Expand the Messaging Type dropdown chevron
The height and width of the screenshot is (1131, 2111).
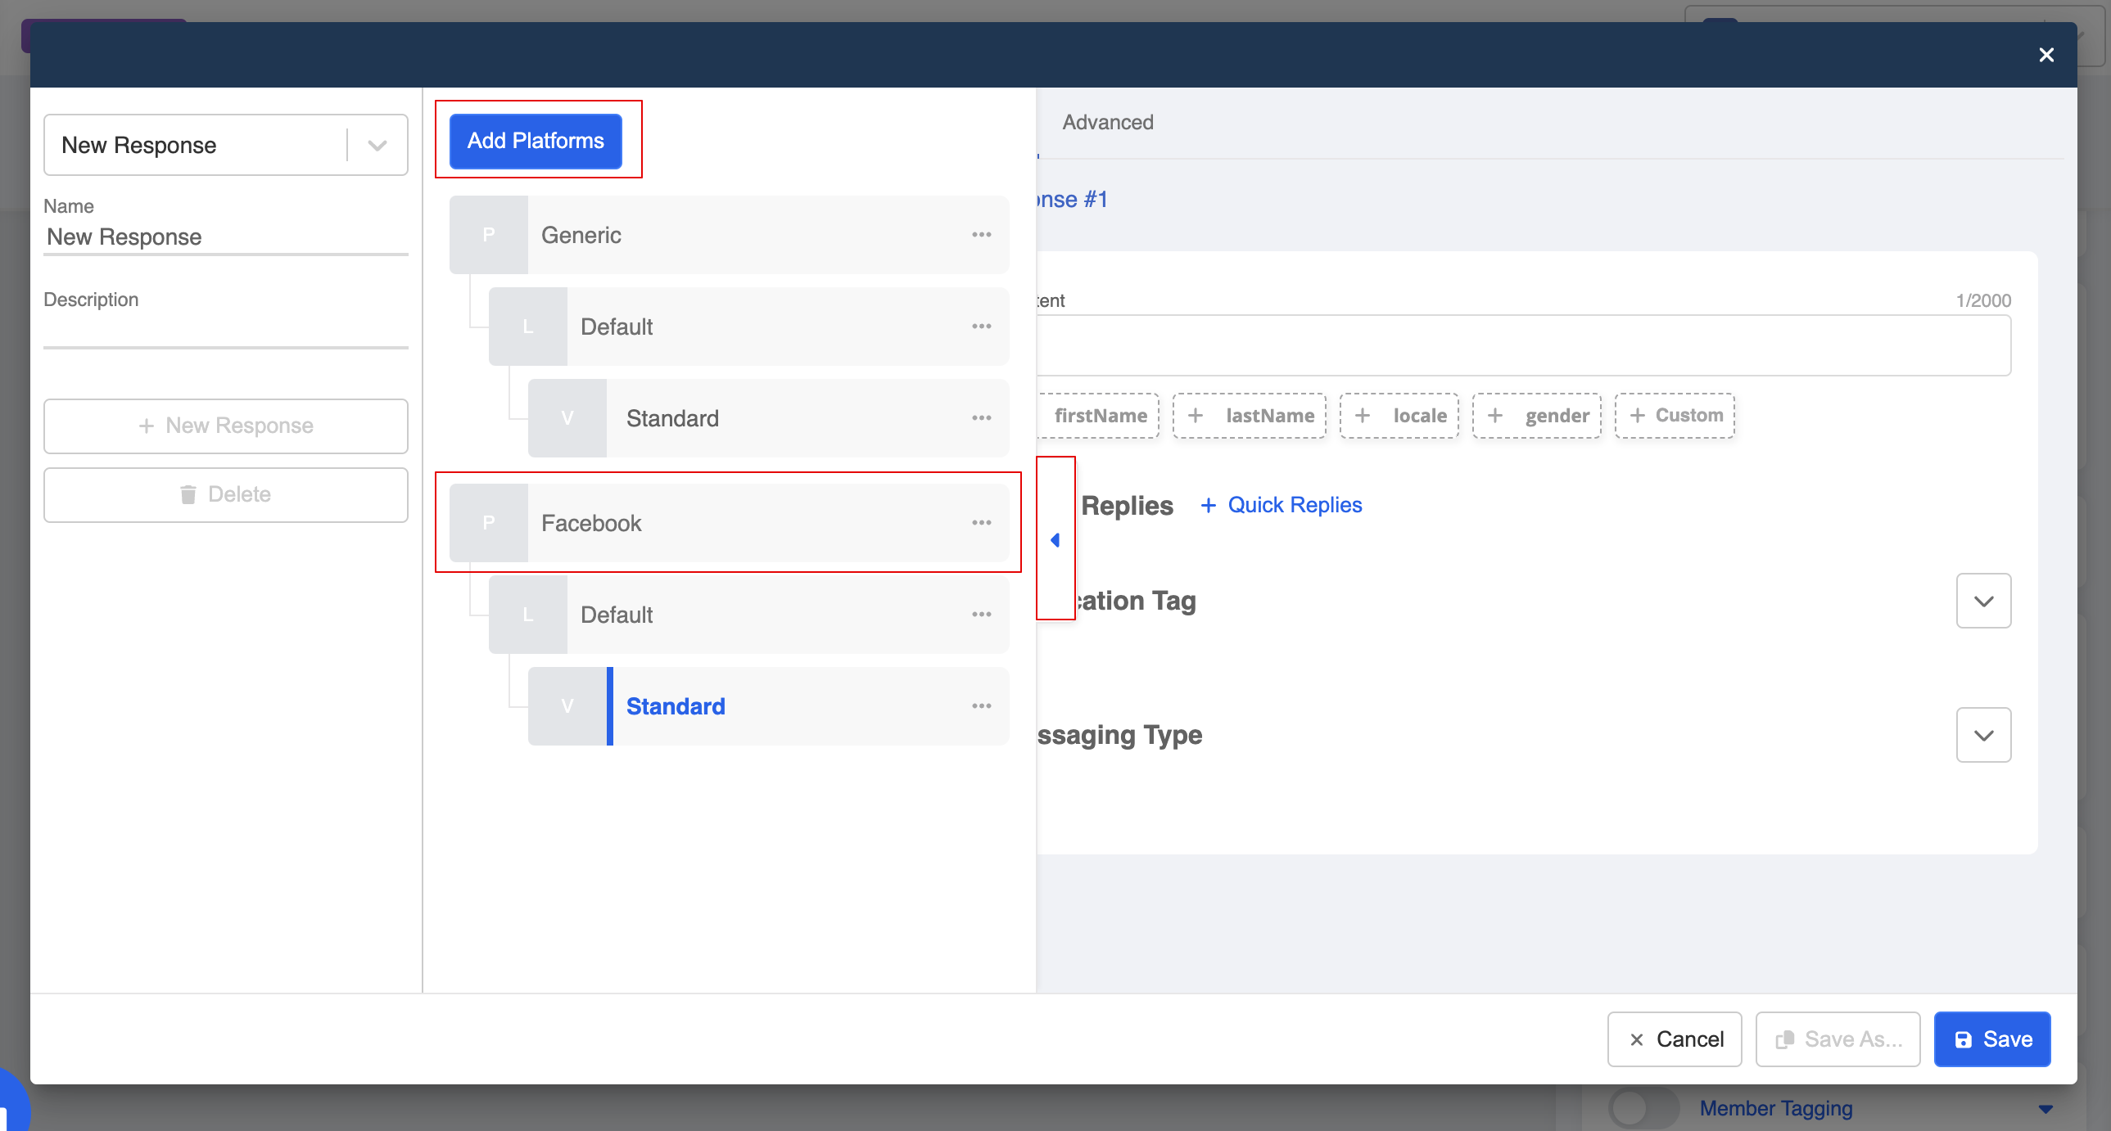coord(1982,736)
